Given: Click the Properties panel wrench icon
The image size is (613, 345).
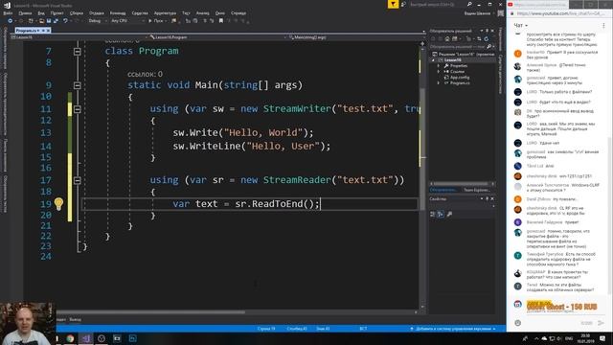Looking at the screenshot, I should point(449,214).
